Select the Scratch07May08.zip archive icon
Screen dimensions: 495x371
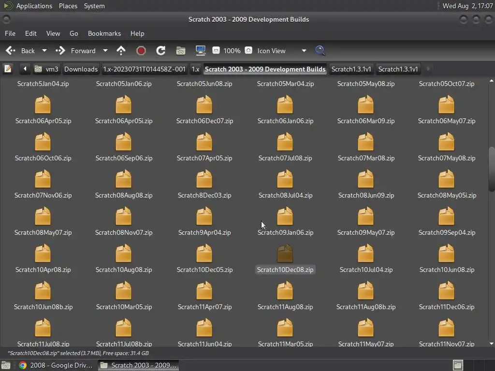[446, 142]
